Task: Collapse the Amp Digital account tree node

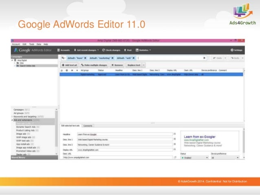Action: click(12, 60)
